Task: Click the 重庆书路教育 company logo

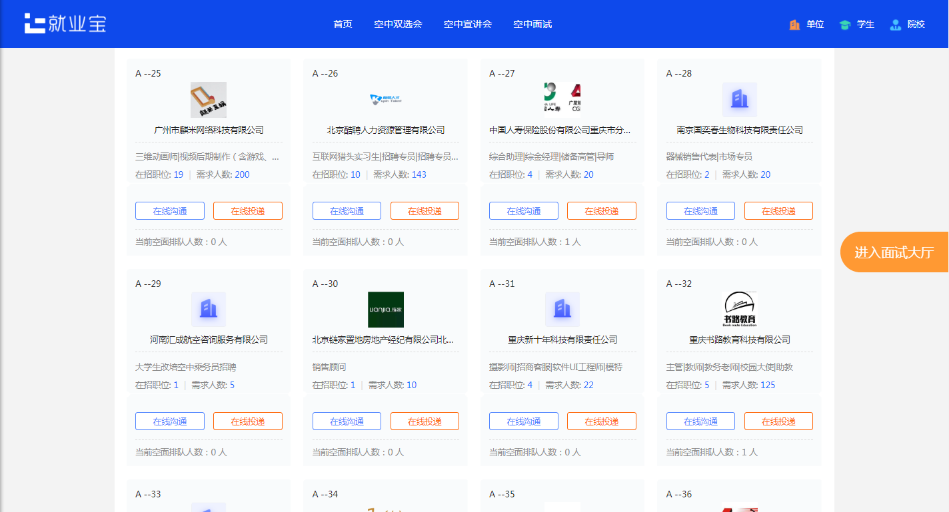Action: [x=739, y=310]
